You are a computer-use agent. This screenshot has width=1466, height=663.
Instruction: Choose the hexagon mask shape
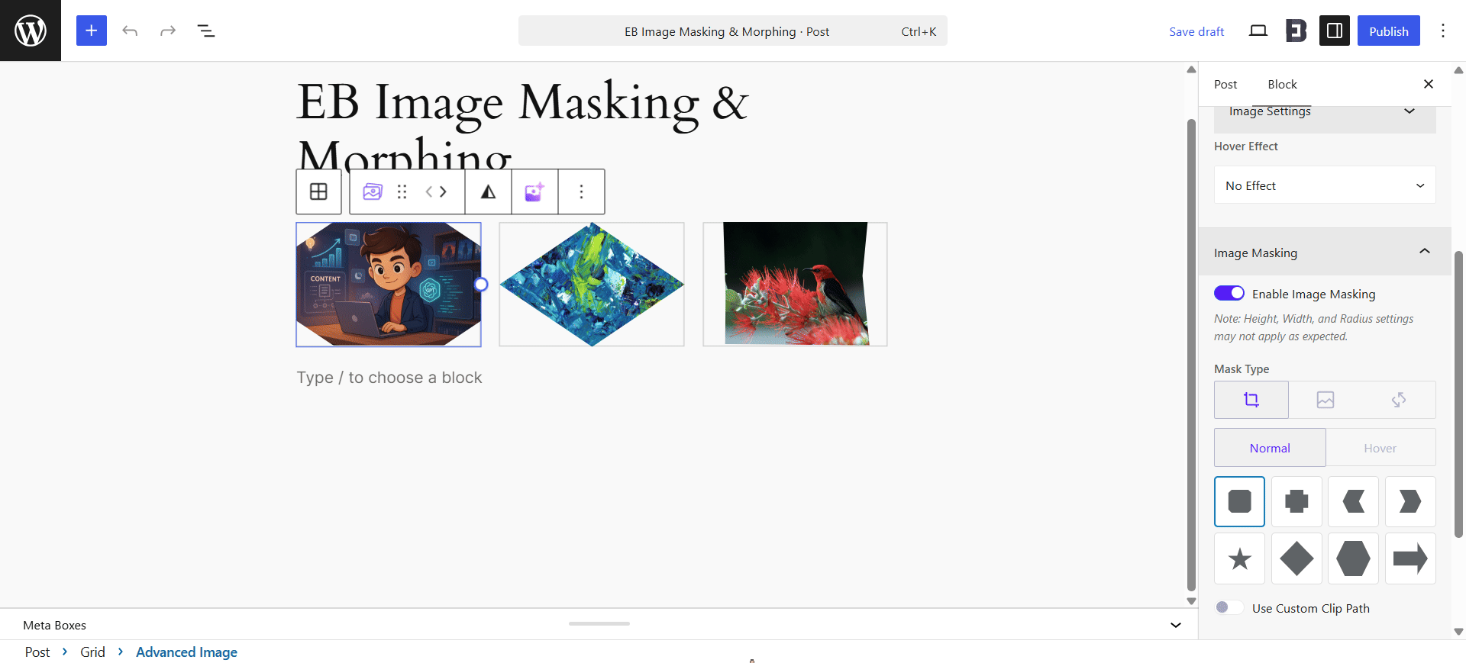1354,558
